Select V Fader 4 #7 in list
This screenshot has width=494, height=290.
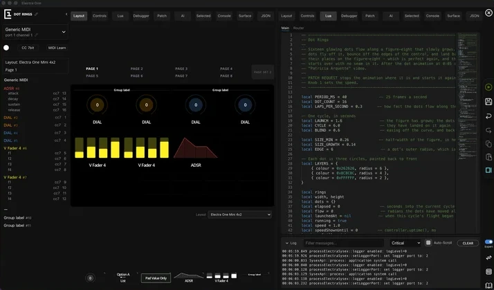point(15,177)
